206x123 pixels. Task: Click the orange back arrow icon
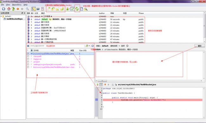18,9
